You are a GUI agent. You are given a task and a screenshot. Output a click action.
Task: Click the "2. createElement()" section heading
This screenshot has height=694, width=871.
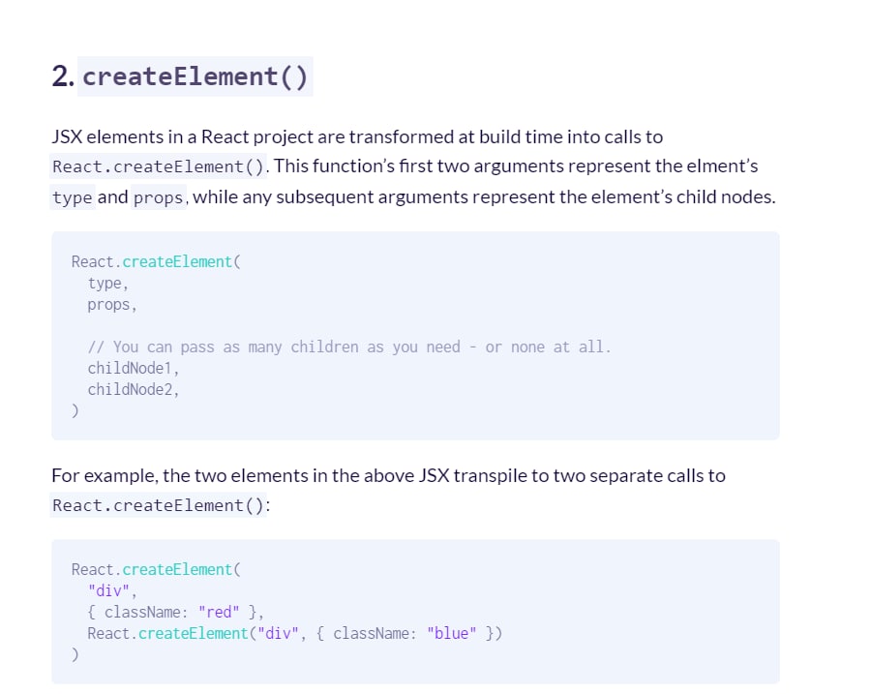point(182,76)
